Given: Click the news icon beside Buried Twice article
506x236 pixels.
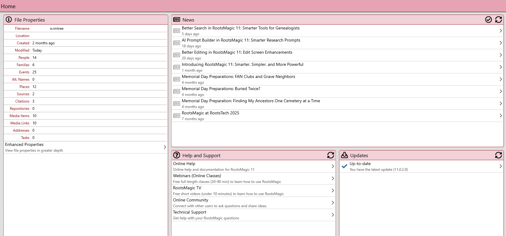Looking at the screenshot, I should (176, 91).
